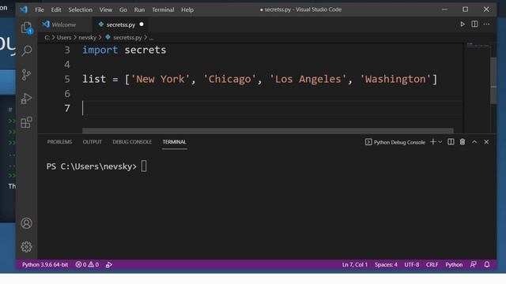506x284 pixels.
Task: Open editor More Actions ellipsis
Action: click(x=486, y=24)
